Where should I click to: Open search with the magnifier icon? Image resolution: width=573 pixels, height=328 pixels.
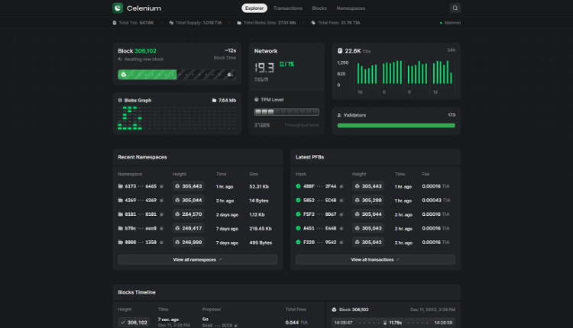(x=455, y=8)
